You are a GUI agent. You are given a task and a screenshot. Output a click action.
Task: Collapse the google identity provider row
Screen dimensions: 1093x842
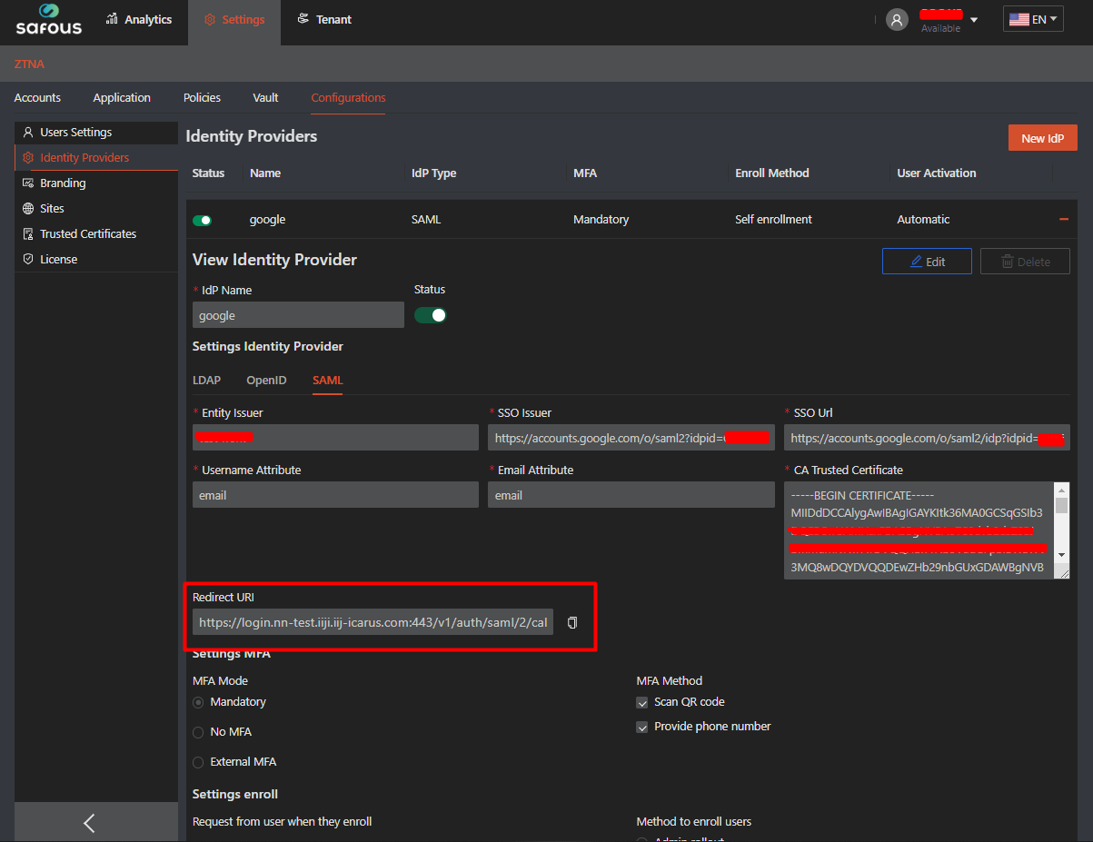click(x=1063, y=220)
